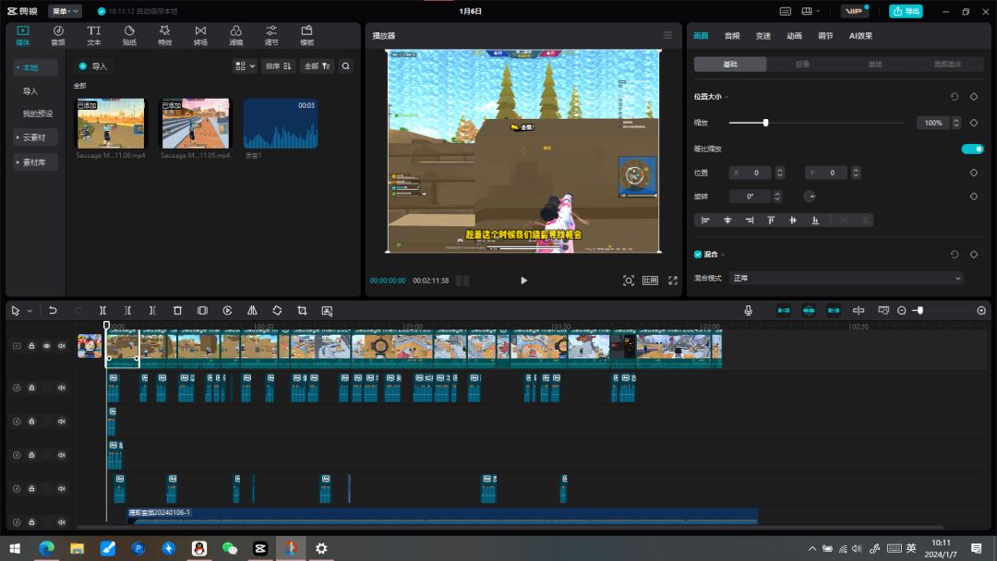Mute the main video track audio
The image size is (997, 561).
pos(62,346)
